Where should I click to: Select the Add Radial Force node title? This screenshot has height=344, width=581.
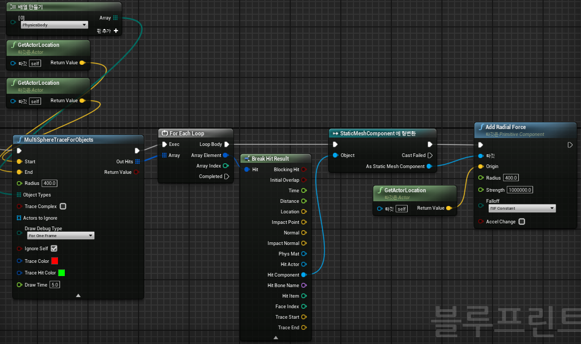[x=506, y=127]
